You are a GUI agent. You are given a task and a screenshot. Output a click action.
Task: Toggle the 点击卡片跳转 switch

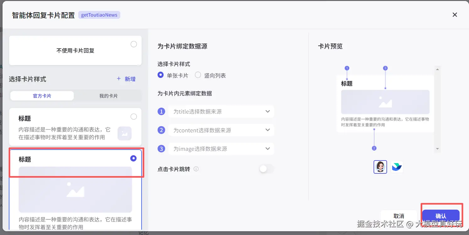click(x=266, y=169)
